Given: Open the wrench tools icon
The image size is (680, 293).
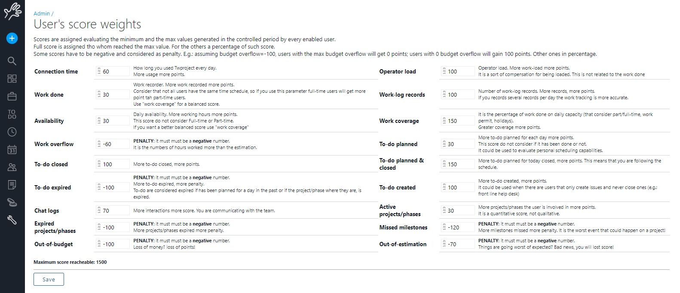Looking at the screenshot, I should 12,220.
